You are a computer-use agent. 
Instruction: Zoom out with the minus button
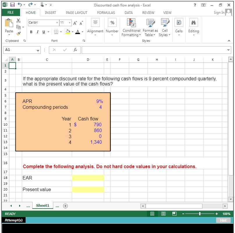point(183,214)
